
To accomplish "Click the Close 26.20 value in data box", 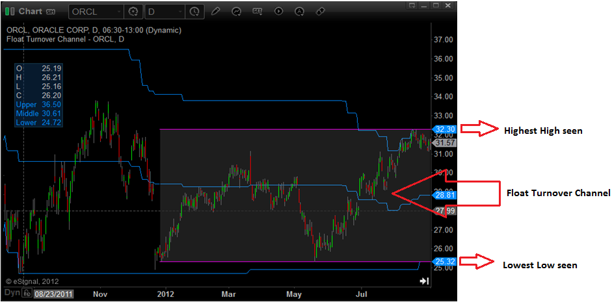I will (51, 95).
